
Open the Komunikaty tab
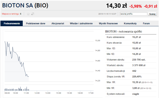tap(130, 23)
